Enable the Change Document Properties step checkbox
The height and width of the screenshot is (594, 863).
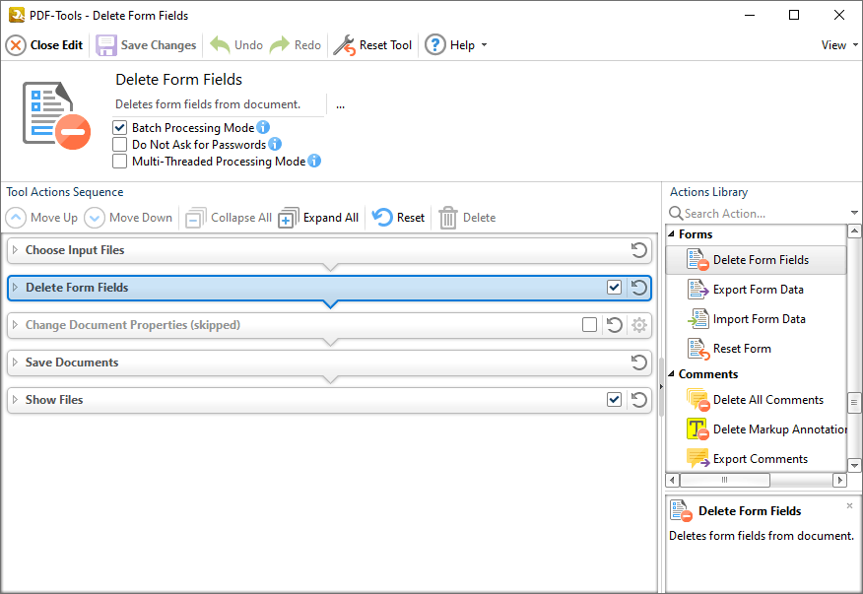589,325
